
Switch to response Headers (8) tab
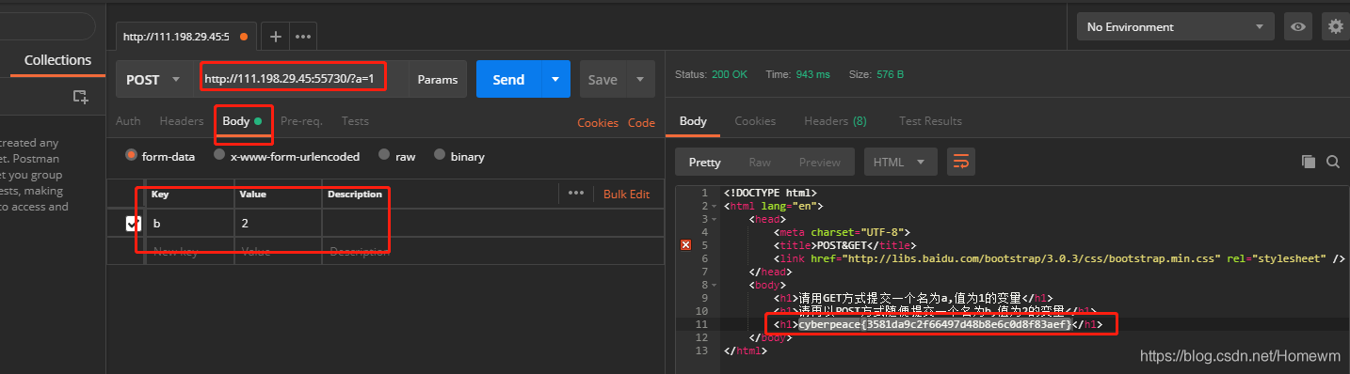(835, 121)
